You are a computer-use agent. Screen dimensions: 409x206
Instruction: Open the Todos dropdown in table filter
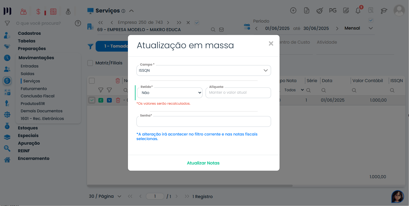[x=293, y=90]
